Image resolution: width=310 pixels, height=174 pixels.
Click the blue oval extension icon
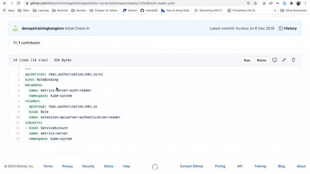(271, 3)
